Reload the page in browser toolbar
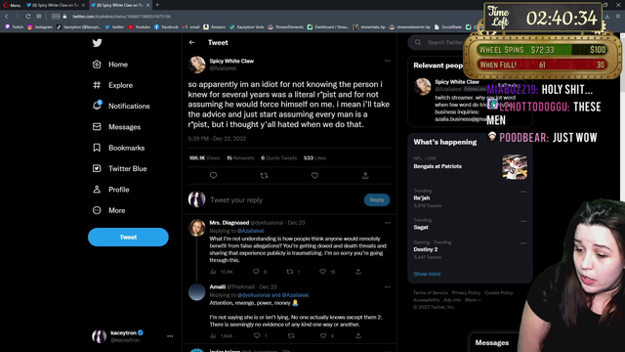Viewport: 625px width, 352px height. (x=28, y=17)
